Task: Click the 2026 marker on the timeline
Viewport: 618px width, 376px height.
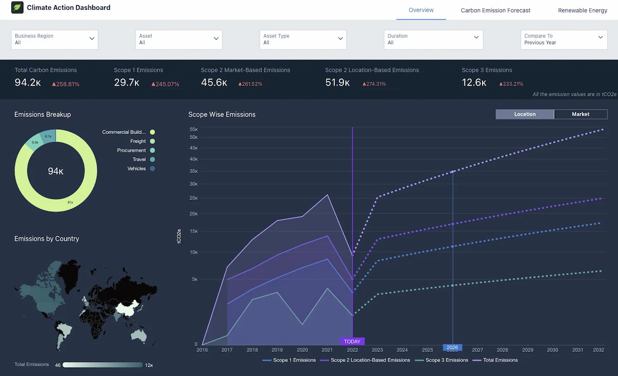Action: pos(452,348)
